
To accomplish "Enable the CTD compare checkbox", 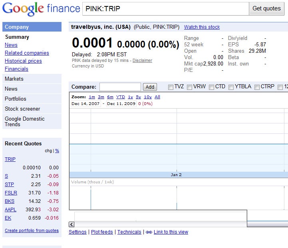I will pos(211,87).
